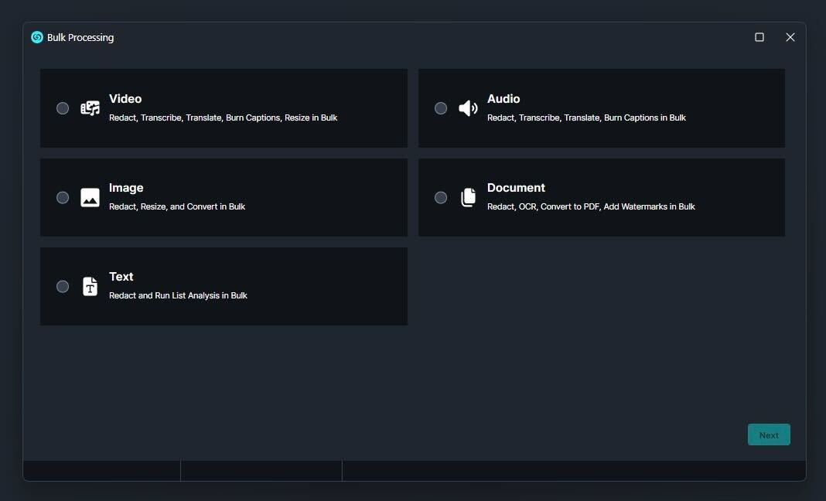Click "Redact, Resize, and Convert" description
Image resolution: width=826 pixels, height=501 pixels.
pyautogui.click(x=177, y=206)
